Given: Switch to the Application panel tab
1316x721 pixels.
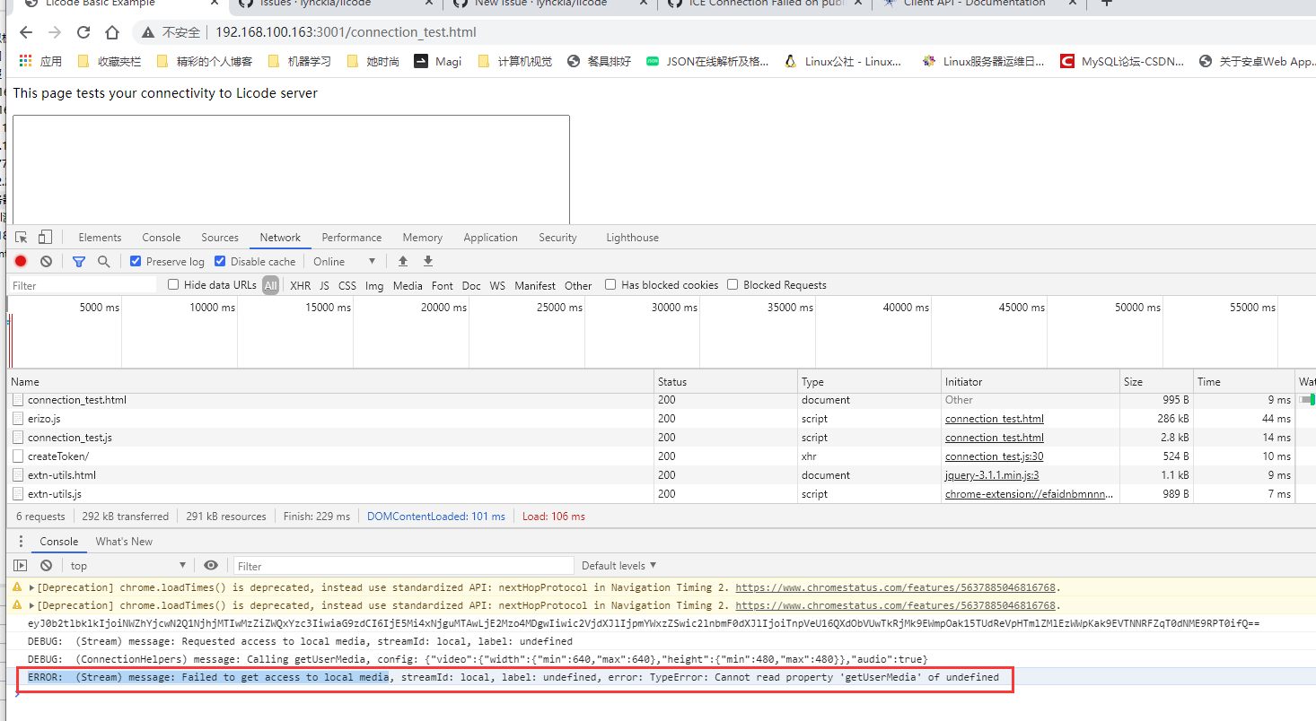Looking at the screenshot, I should pos(490,238).
